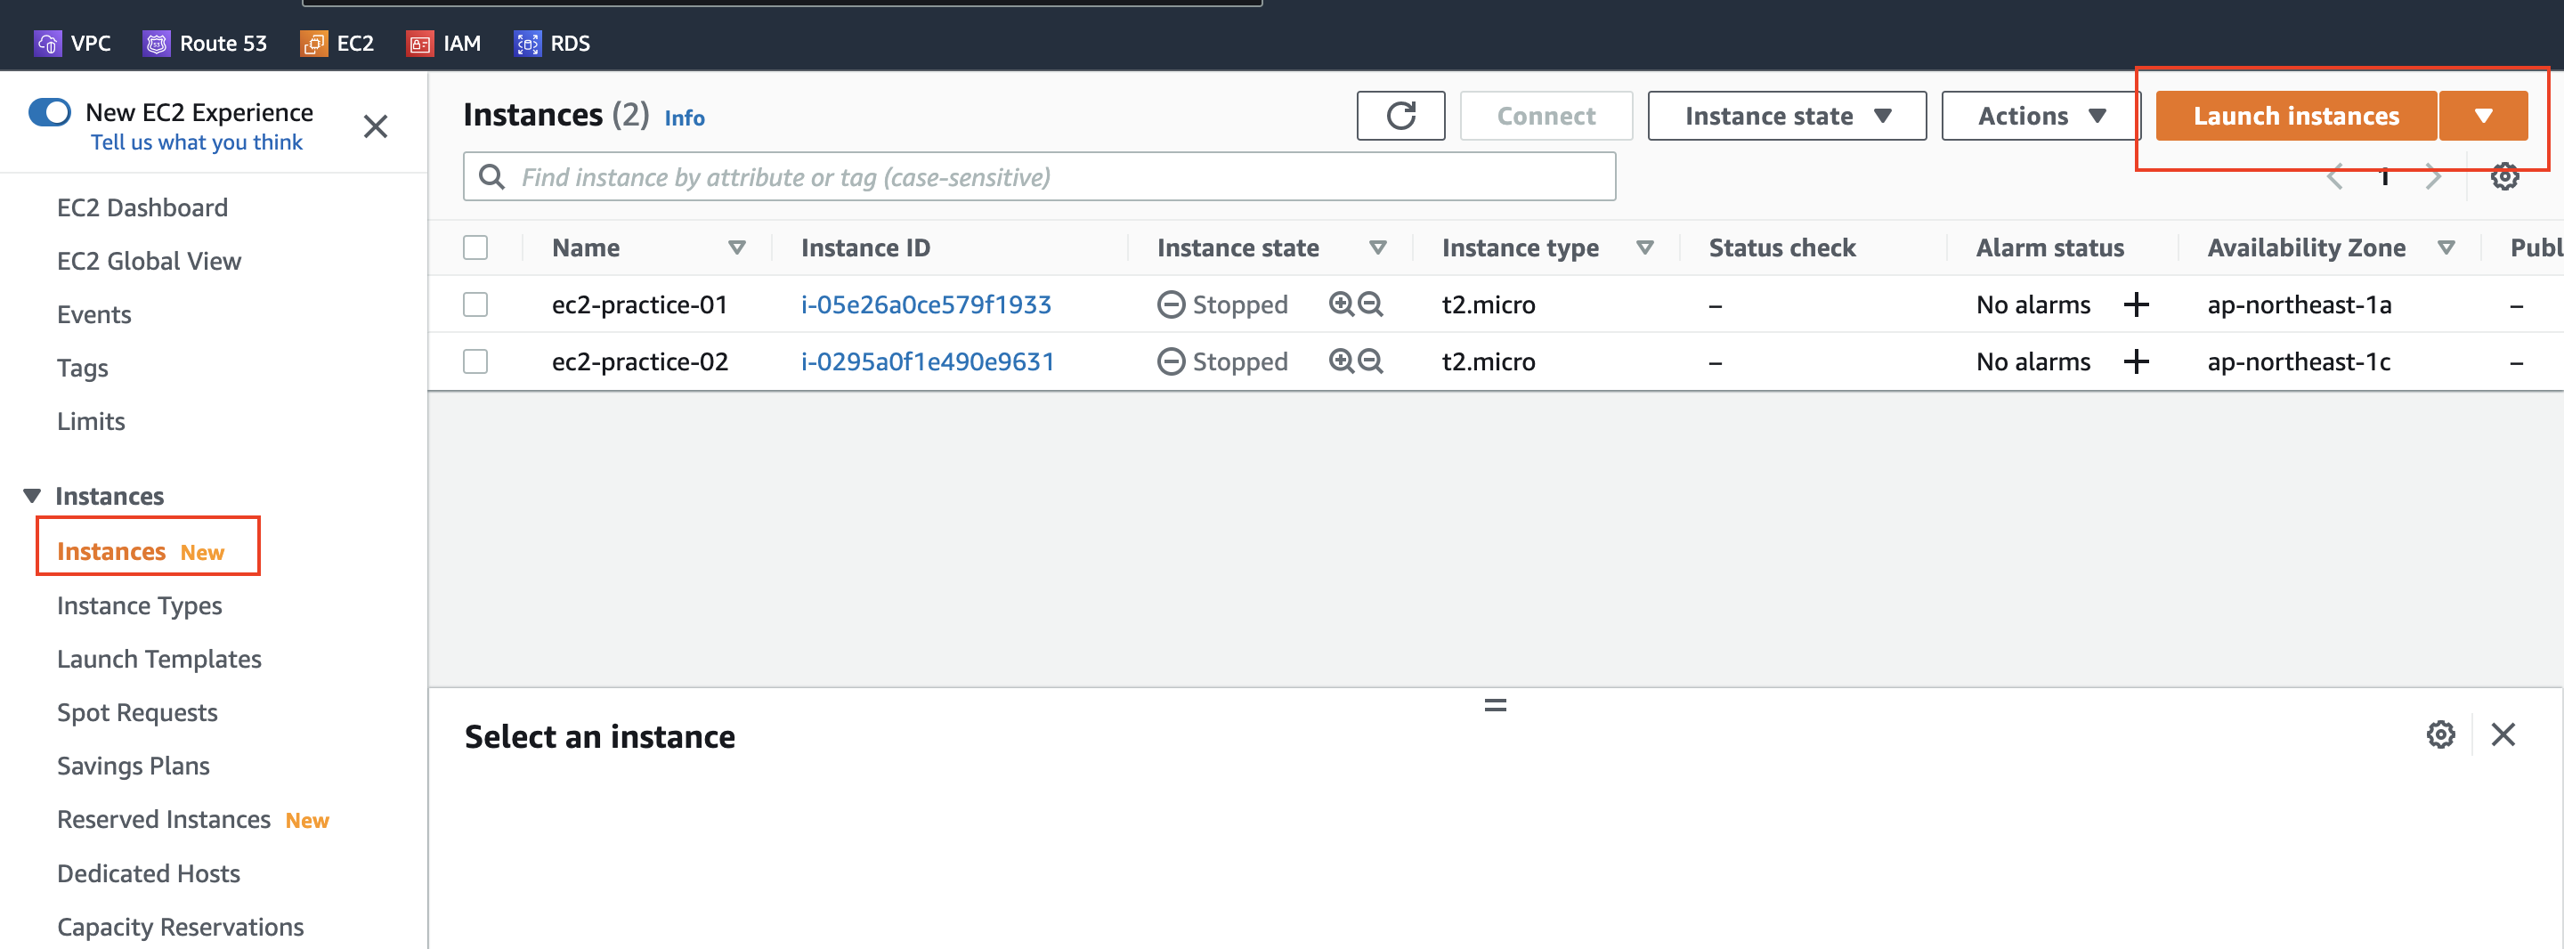Click the Launch instances button
2564x949 pixels.
[2295, 117]
